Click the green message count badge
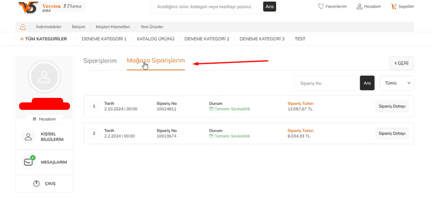Viewport: 432px width, 198px height. click(x=33, y=158)
